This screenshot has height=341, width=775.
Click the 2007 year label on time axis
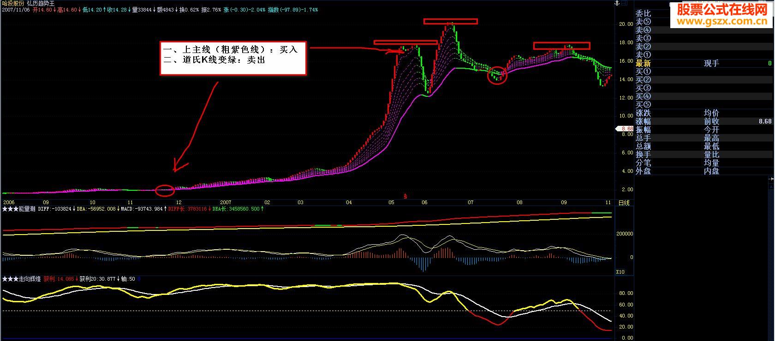[x=226, y=202]
